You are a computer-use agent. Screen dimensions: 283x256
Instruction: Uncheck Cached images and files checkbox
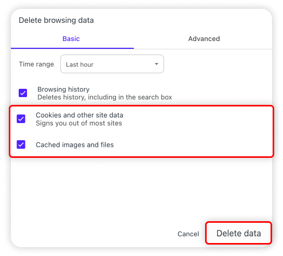click(x=21, y=144)
